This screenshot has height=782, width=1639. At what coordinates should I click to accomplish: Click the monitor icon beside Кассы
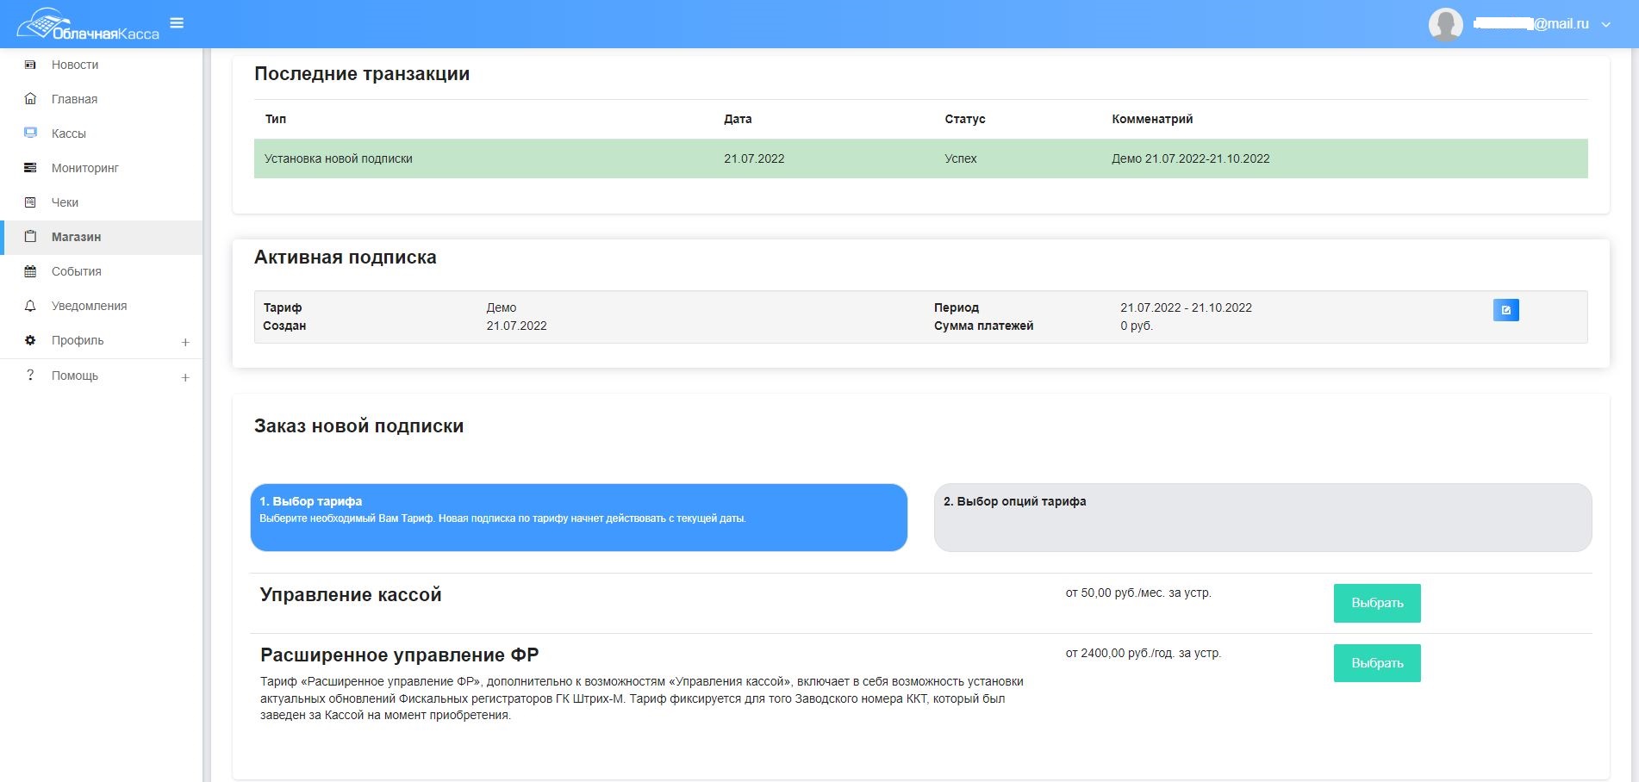tap(30, 133)
